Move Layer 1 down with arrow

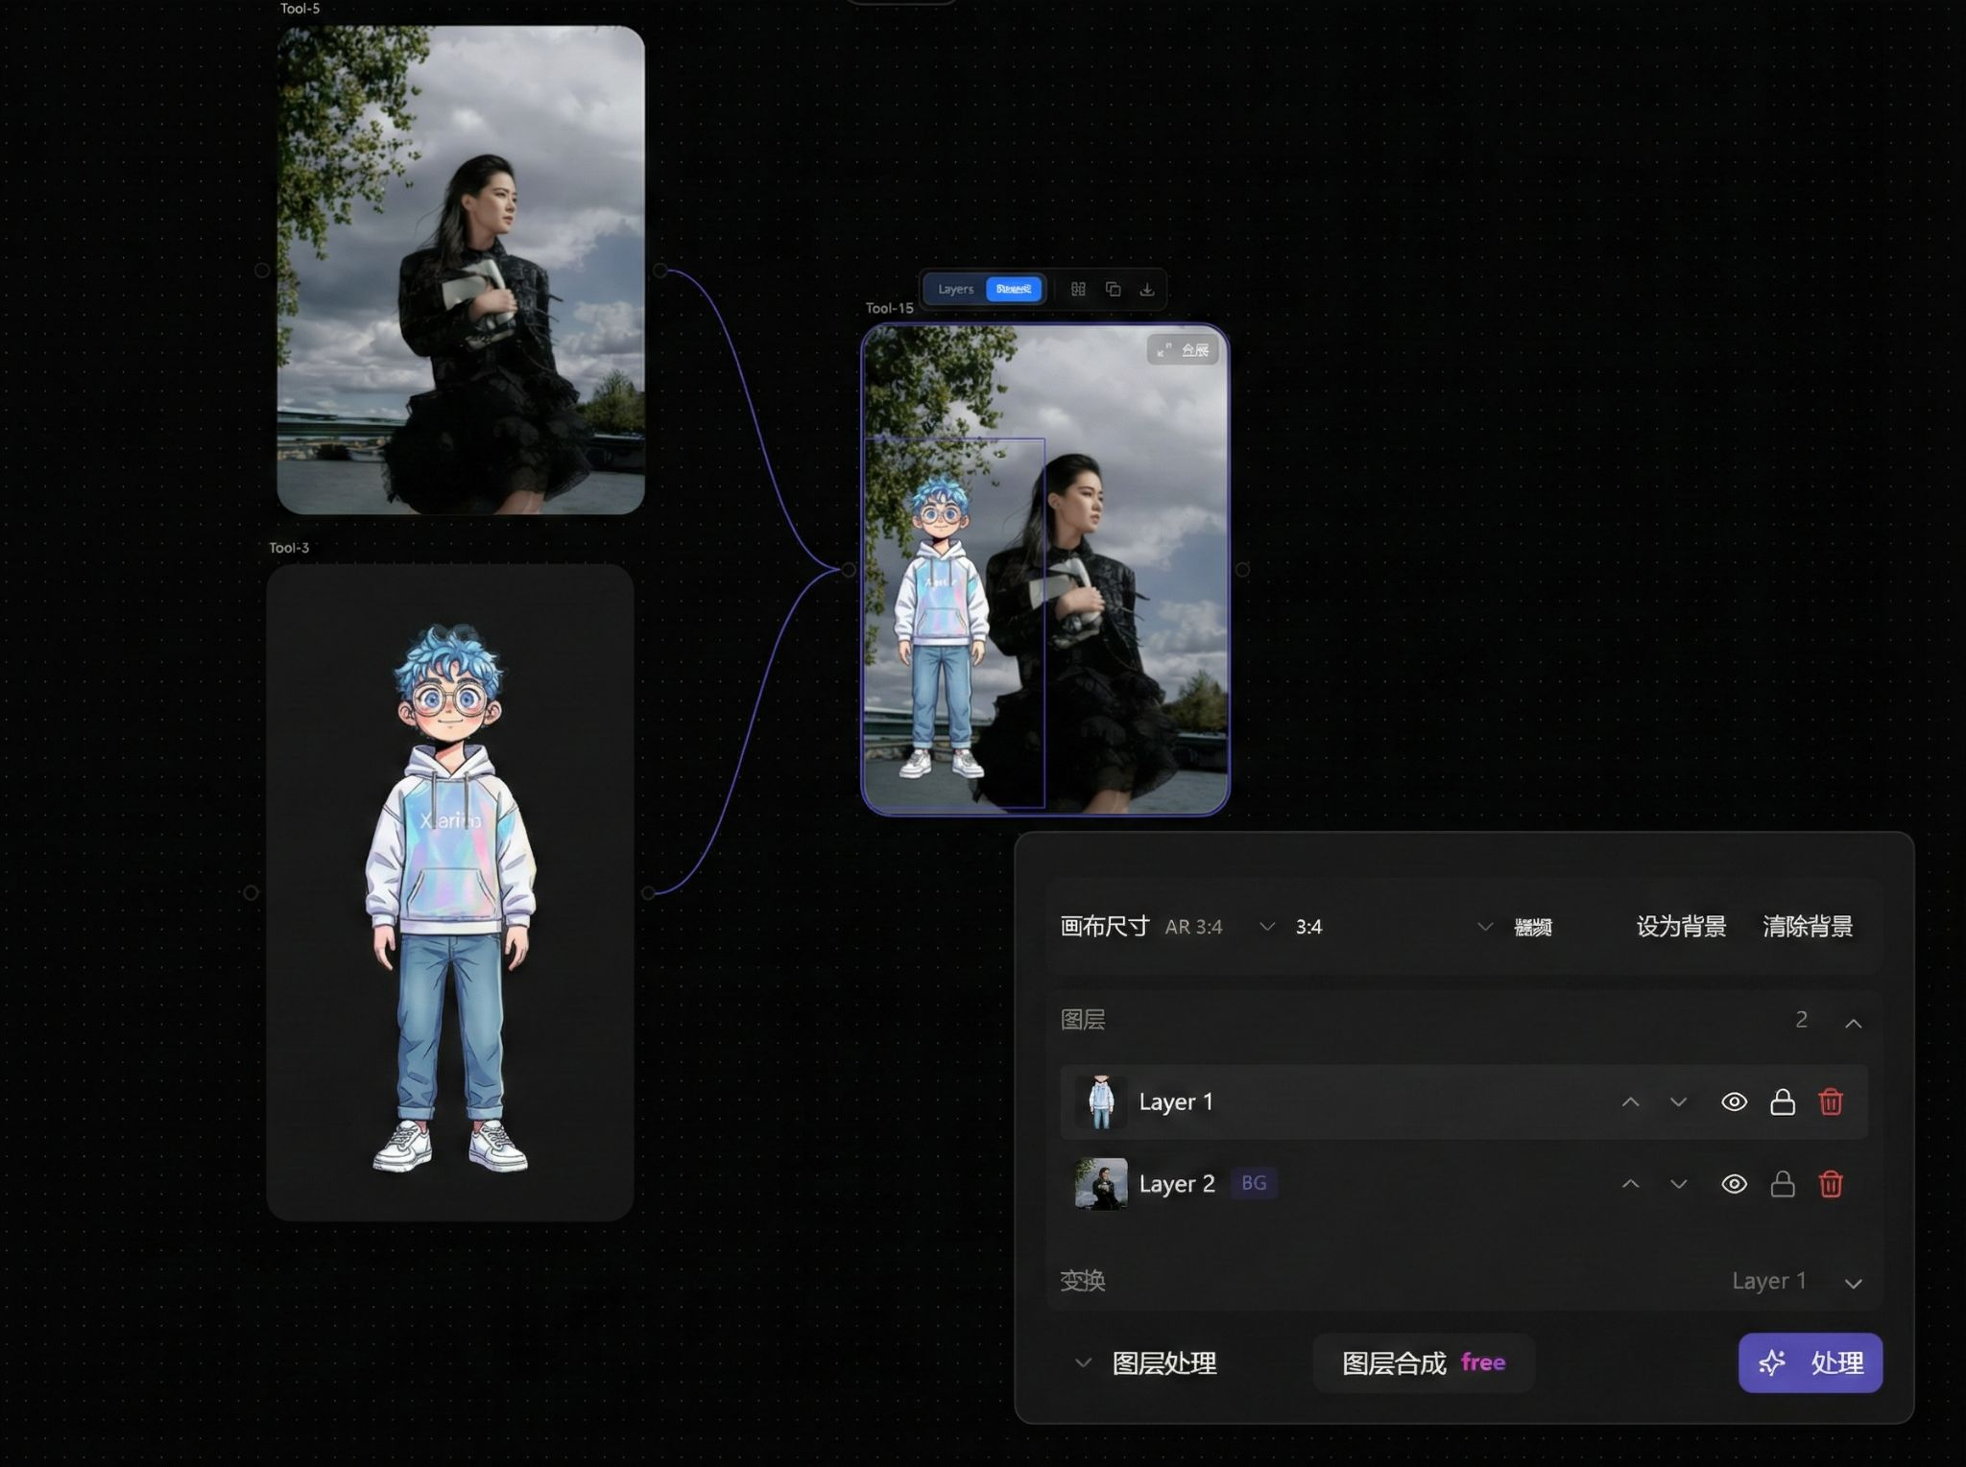point(1678,1101)
